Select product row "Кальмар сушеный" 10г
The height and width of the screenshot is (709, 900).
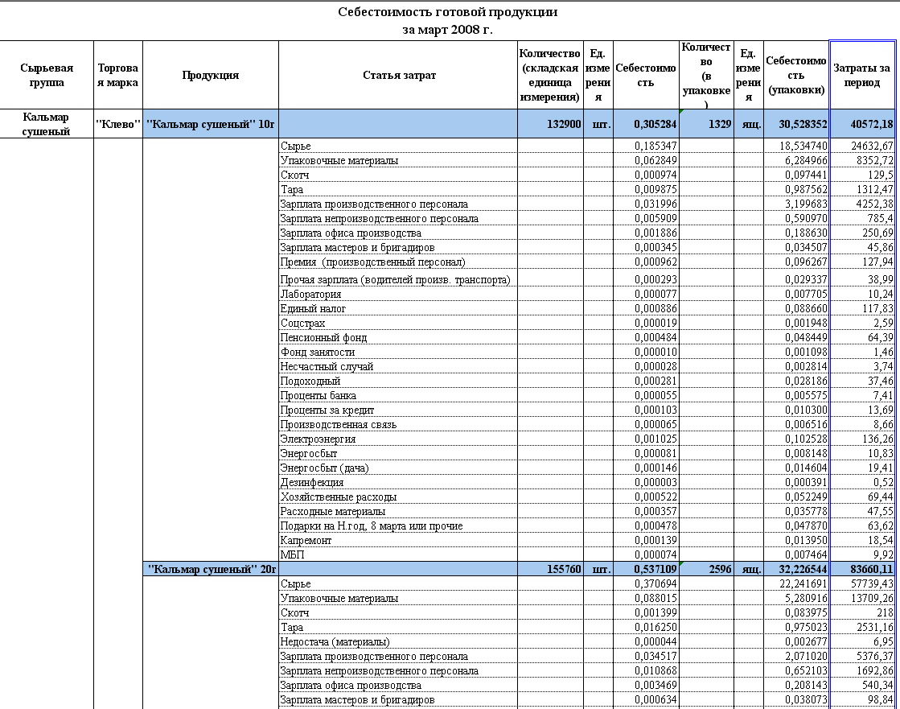point(211,124)
